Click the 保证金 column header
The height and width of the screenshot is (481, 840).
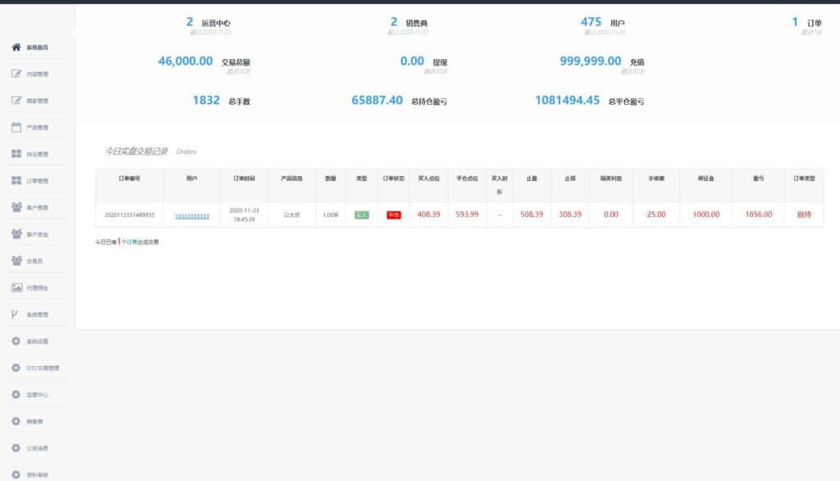point(706,179)
